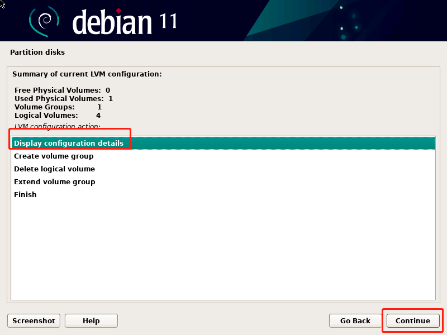
Task: Click the Go Back button
Action: pos(355,320)
